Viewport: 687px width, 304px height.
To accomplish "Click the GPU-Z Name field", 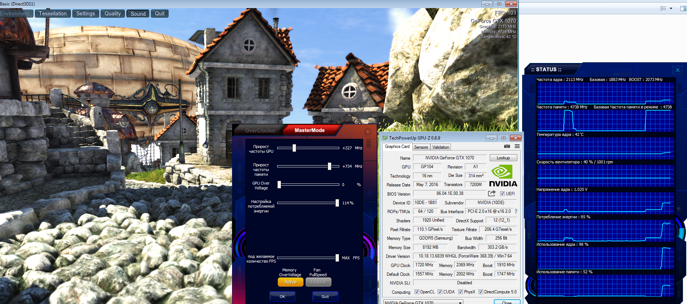I will tap(450, 158).
